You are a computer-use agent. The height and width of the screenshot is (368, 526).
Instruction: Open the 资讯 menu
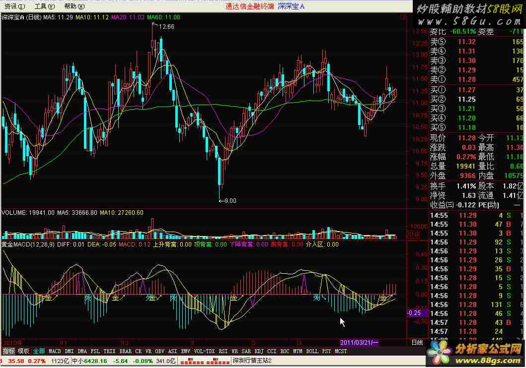coord(14,6)
